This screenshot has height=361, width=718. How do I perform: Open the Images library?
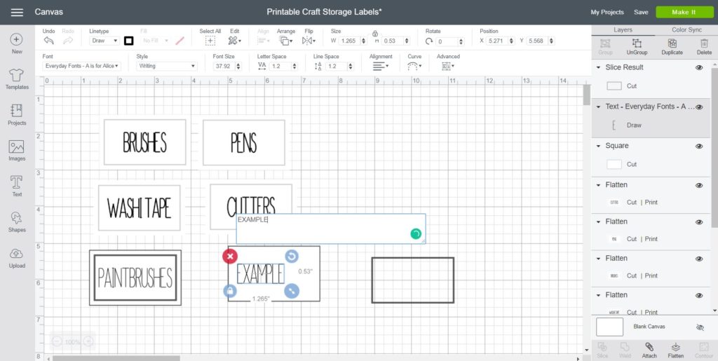tap(17, 150)
